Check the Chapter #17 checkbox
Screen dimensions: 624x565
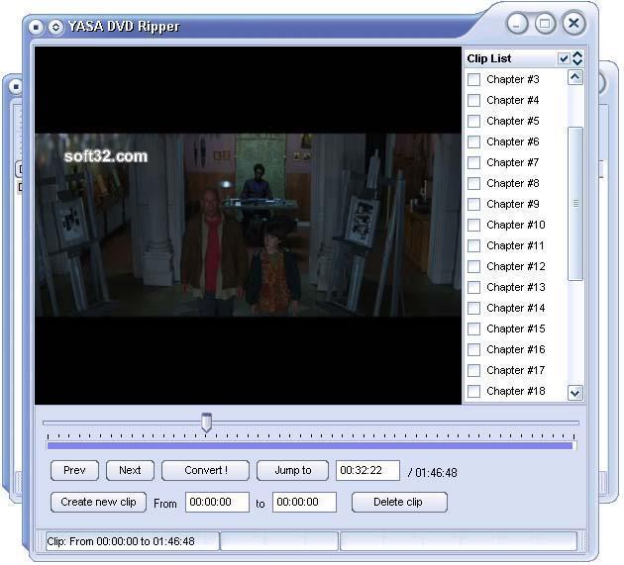[473, 370]
